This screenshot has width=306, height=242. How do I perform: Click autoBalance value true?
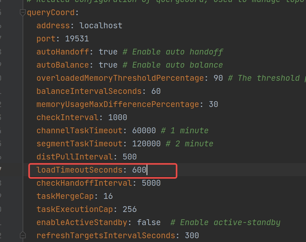(108, 65)
